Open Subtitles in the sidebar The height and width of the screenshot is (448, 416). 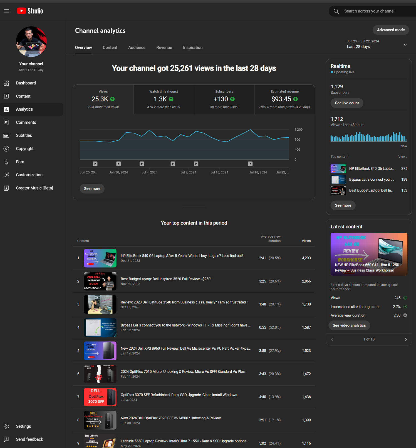[31, 135]
